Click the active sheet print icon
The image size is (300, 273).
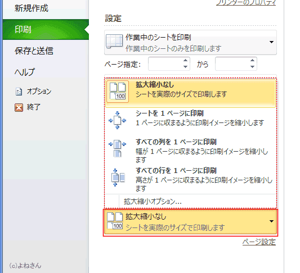click(114, 41)
